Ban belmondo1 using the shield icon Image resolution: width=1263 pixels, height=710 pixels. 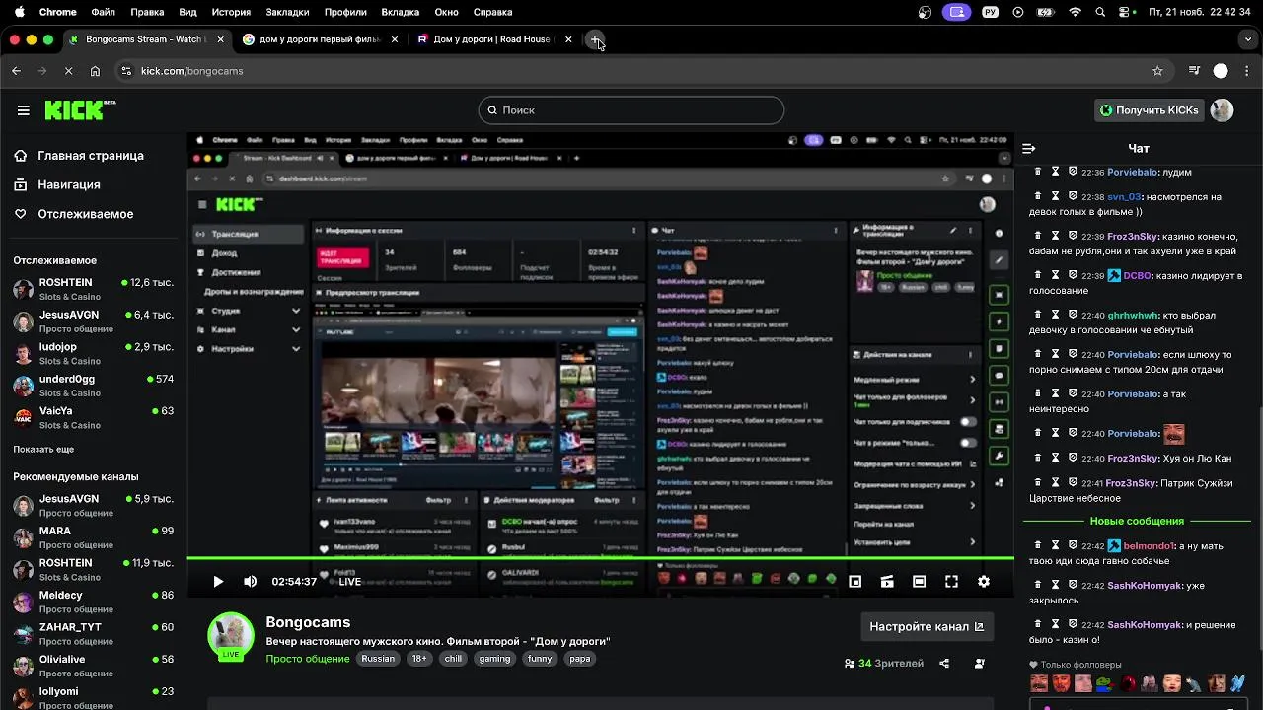point(1073,545)
